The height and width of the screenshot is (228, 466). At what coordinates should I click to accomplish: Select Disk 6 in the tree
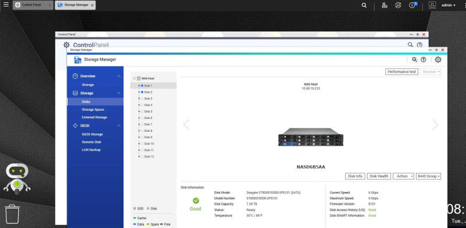tap(148, 118)
